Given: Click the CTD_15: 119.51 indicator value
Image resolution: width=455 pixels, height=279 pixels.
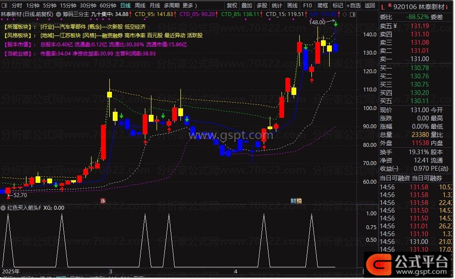Looking at the screenshot, I should 285,14.
